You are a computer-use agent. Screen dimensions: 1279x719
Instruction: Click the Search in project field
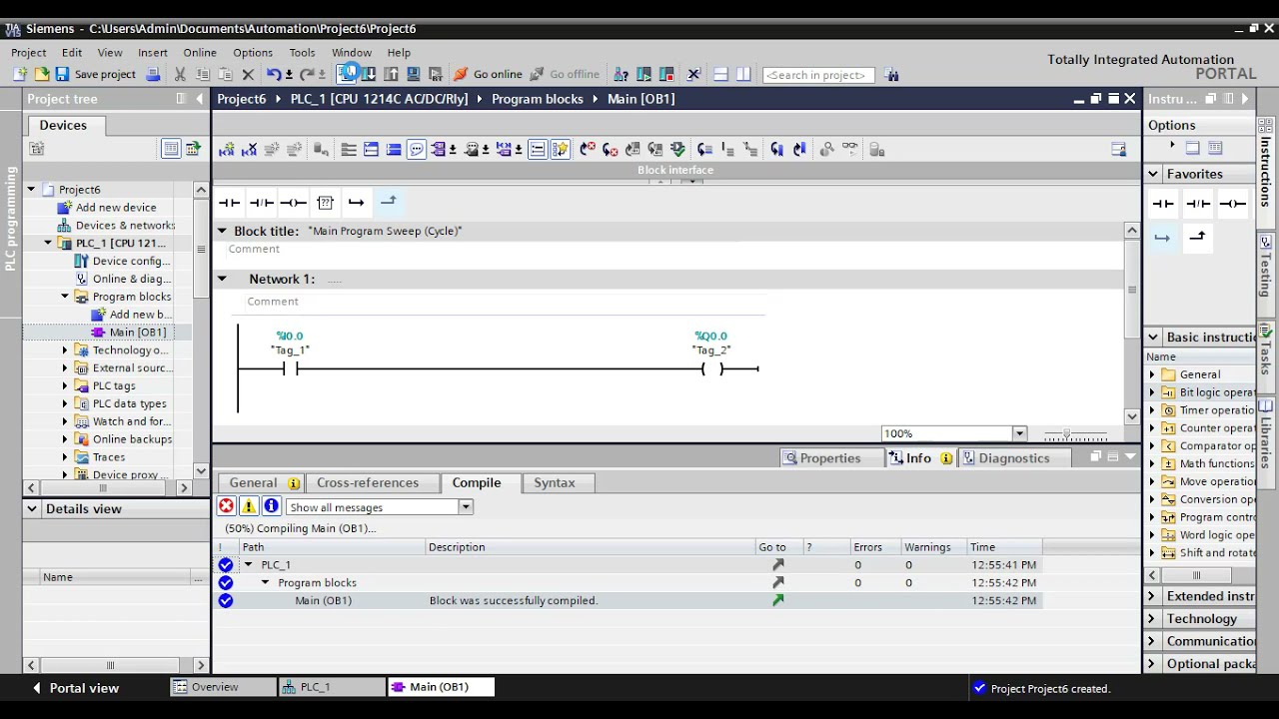pos(818,75)
